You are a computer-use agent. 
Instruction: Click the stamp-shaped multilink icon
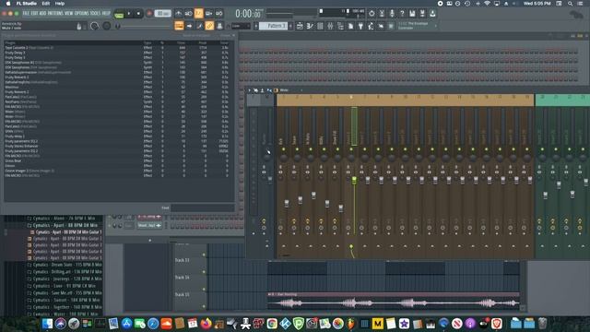pyautogui.click(x=219, y=26)
